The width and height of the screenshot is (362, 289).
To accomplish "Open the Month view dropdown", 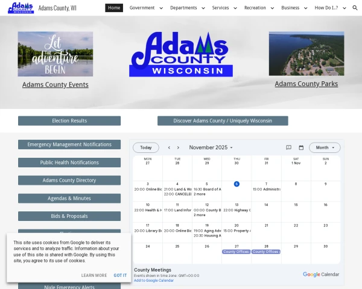I will [x=325, y=148].
